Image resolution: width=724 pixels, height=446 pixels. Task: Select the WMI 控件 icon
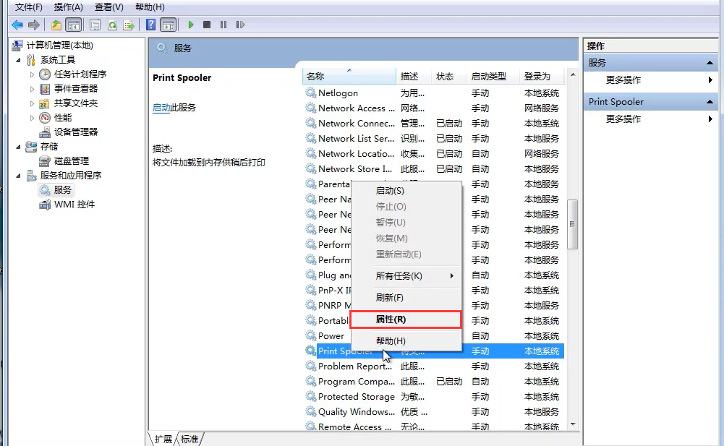point(45,205)
